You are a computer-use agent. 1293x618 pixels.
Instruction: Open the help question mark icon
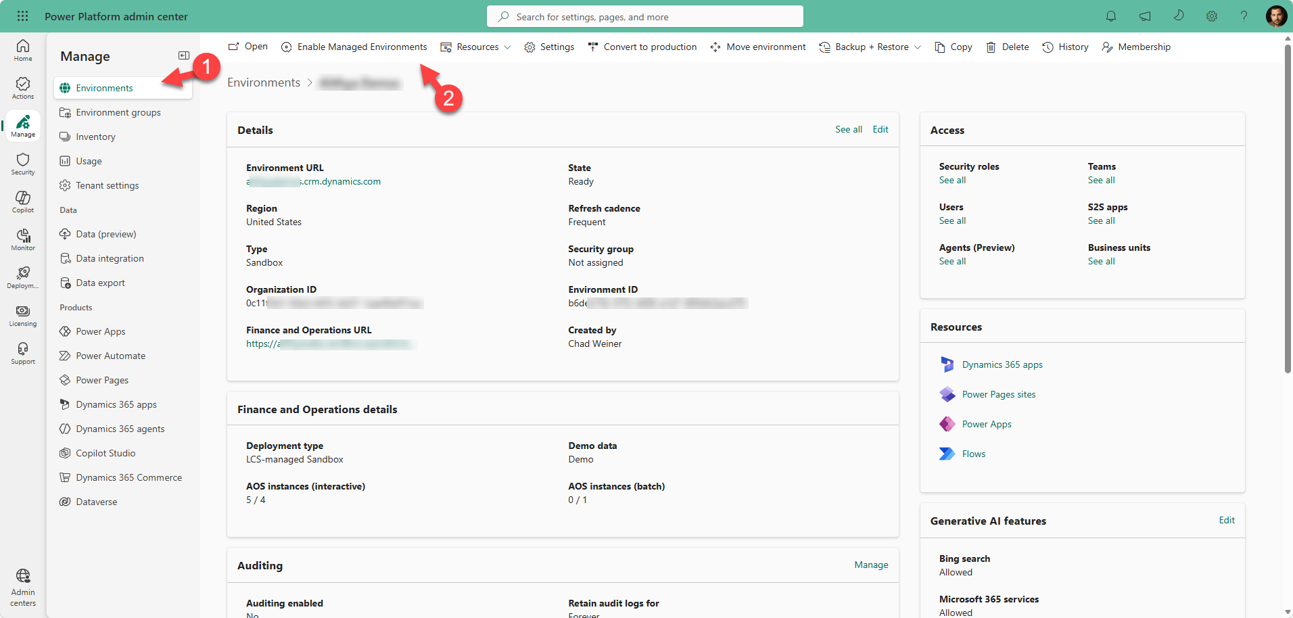pyautogui.click(x=1244, y=16)
